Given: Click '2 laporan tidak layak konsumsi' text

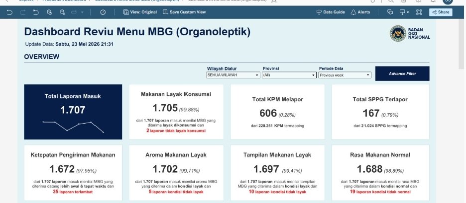Looking at the screenshot, I should pos(176,131).
